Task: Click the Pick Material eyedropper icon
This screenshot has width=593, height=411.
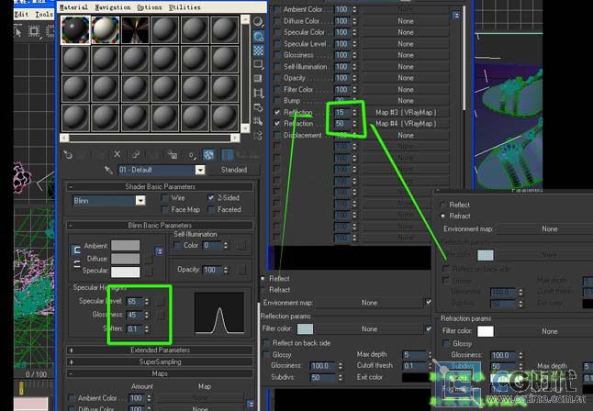Action: coord(109,170)
